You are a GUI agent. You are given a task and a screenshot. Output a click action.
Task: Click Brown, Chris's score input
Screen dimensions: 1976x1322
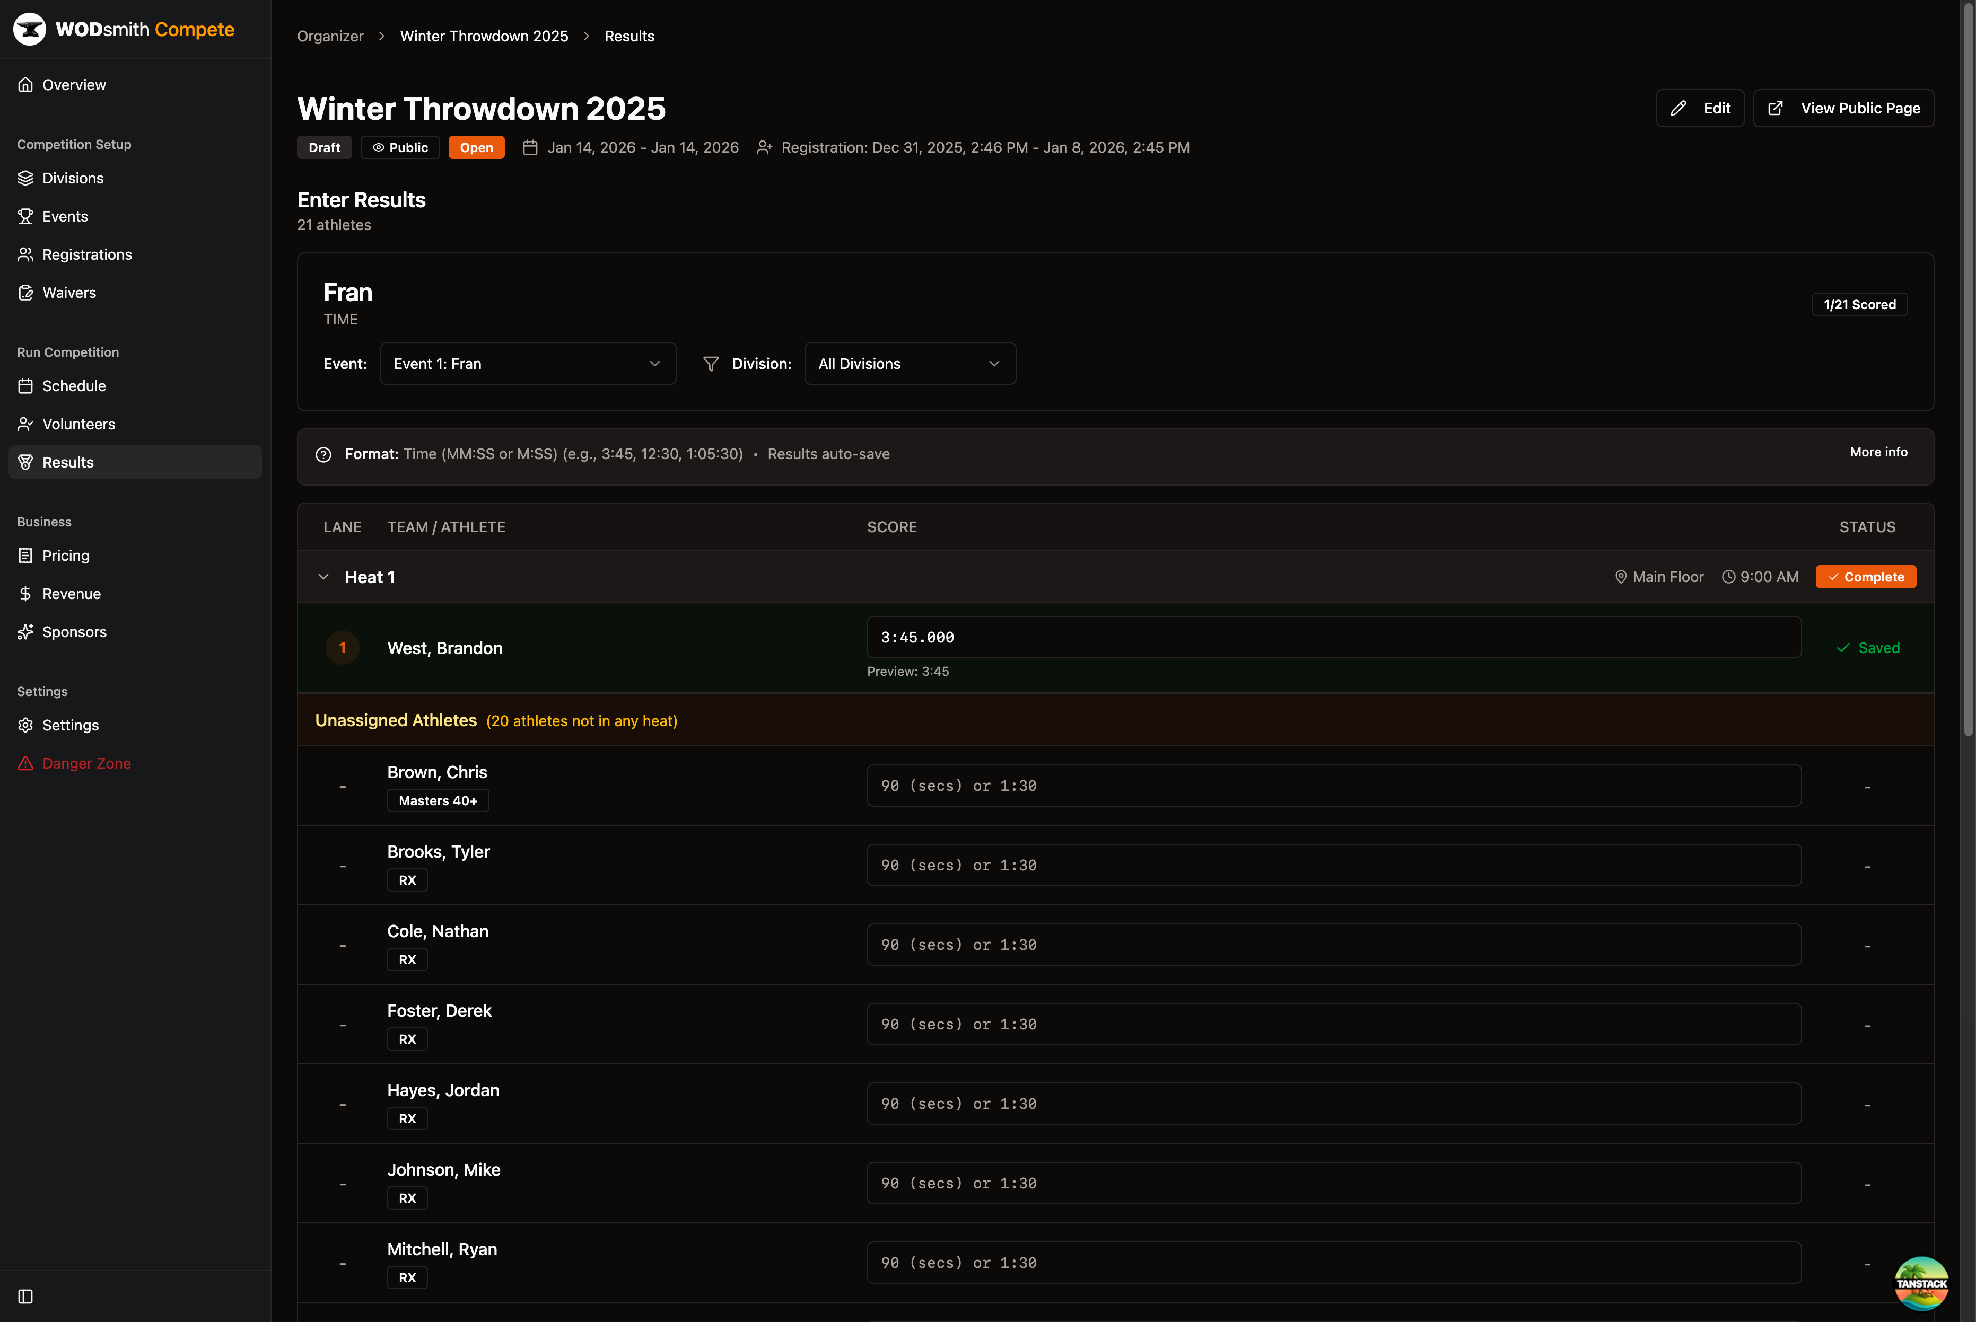pyautogui.click(x=1333, y=786)
